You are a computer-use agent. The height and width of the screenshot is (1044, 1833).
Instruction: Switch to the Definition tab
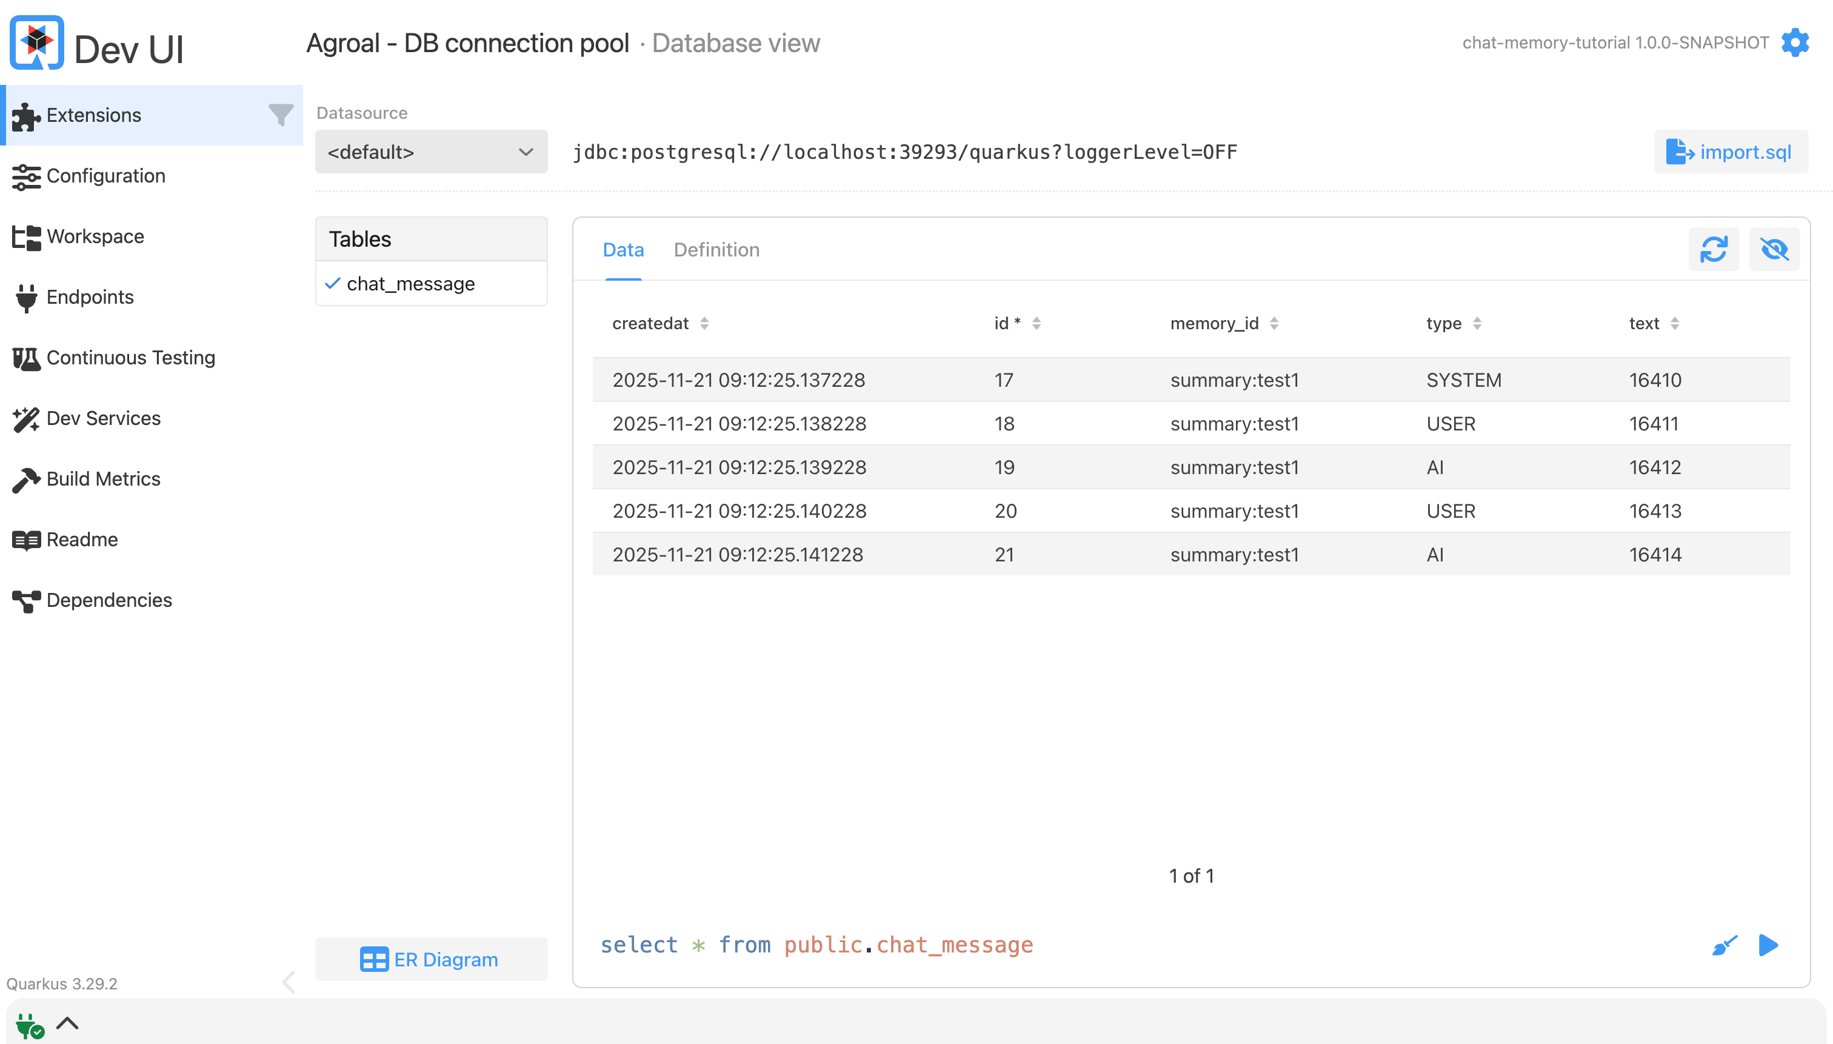tap(716, 250)
